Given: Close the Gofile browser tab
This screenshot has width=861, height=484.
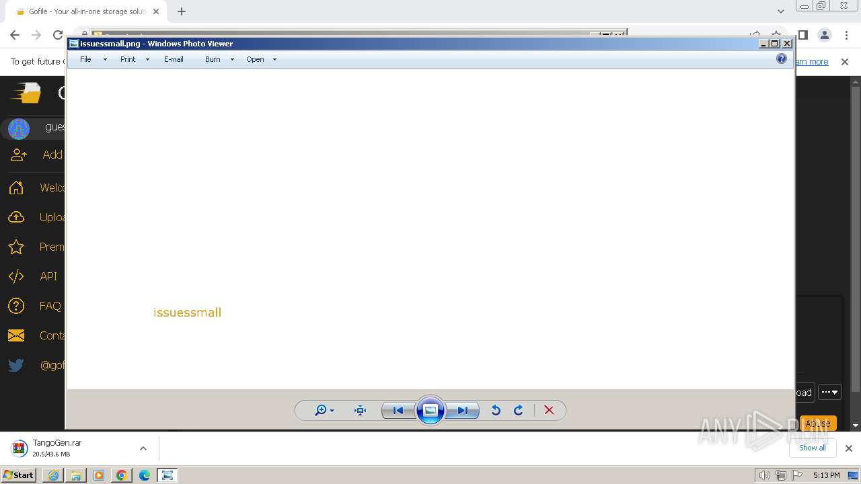Looking at the screenshot, I should [156, 11].
